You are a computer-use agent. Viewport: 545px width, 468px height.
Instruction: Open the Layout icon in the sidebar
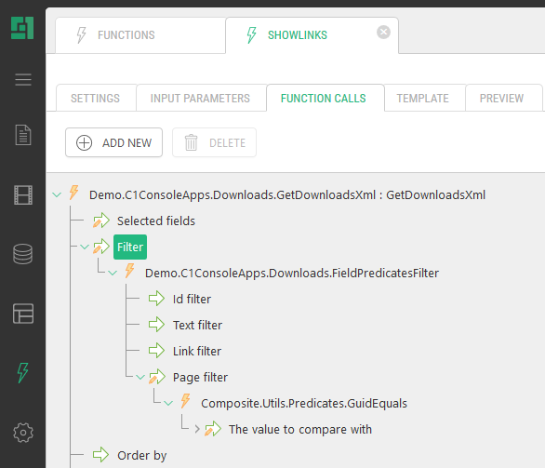[23, 314]
